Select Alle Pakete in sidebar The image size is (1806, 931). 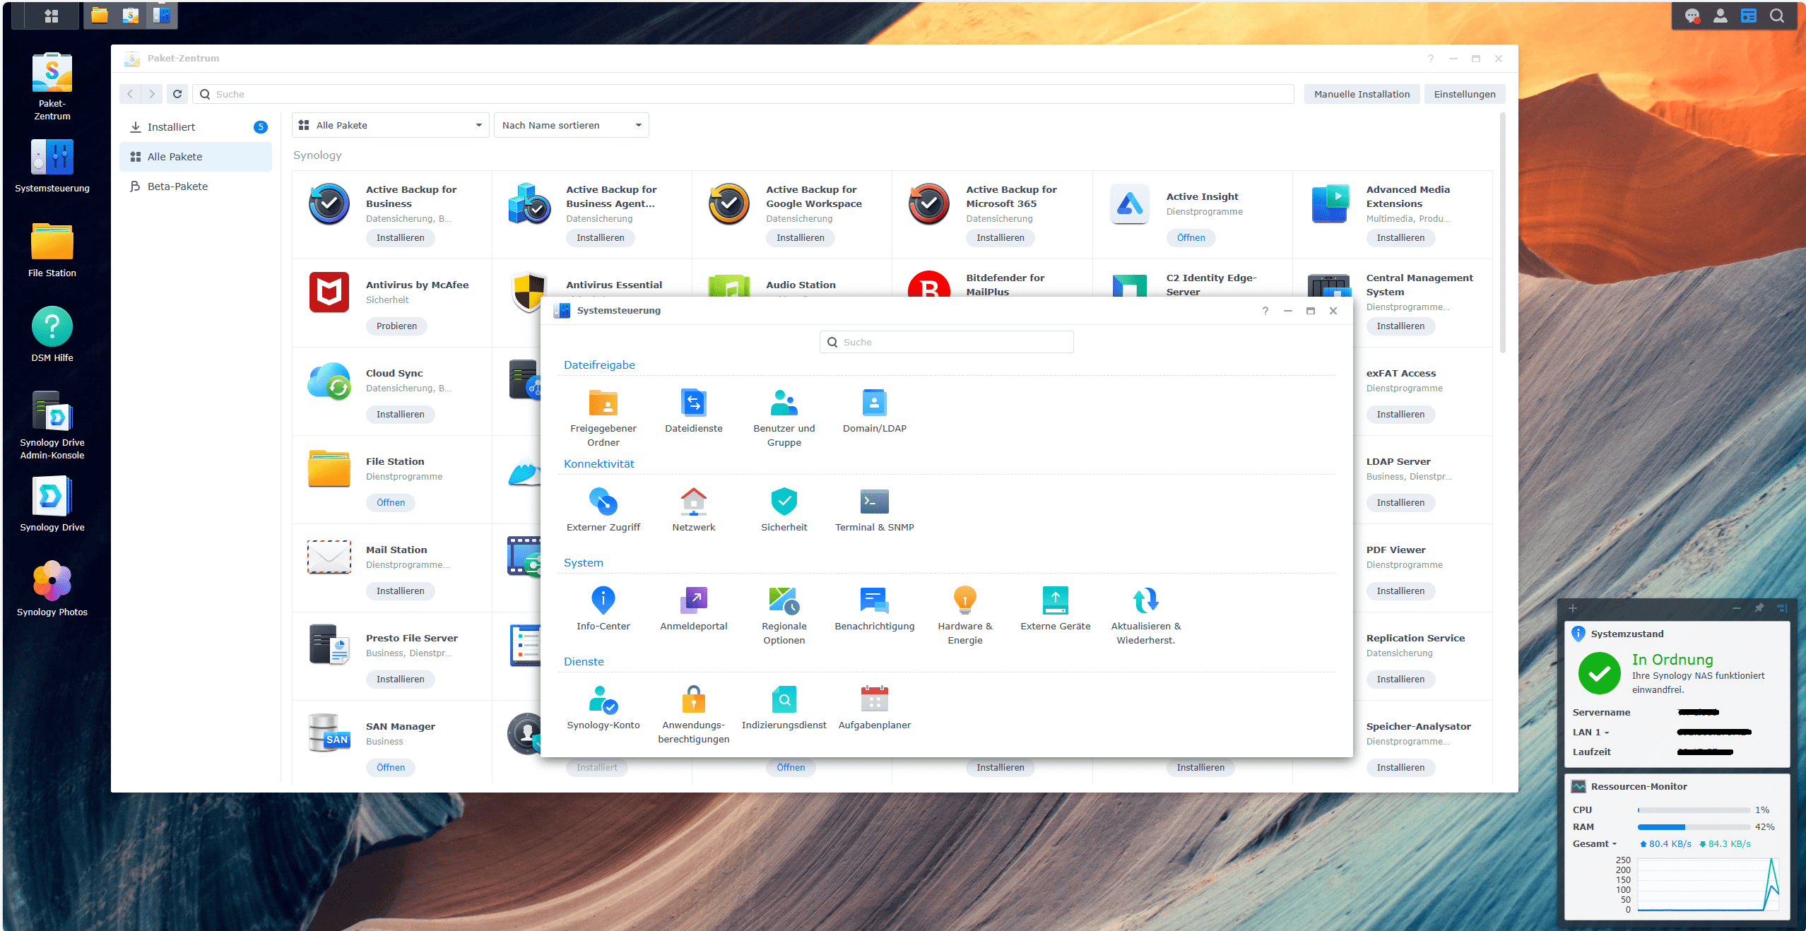pyautogui.click(x=195, y=157)
